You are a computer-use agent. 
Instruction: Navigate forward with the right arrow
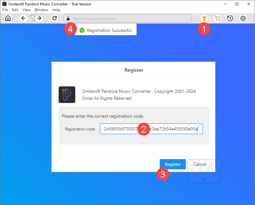pyautogui.click(x=39, y=18)
